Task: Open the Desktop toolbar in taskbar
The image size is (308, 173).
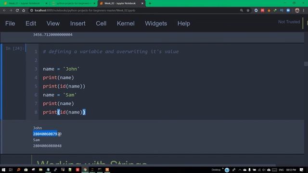Action: click(x=216, y=170)
